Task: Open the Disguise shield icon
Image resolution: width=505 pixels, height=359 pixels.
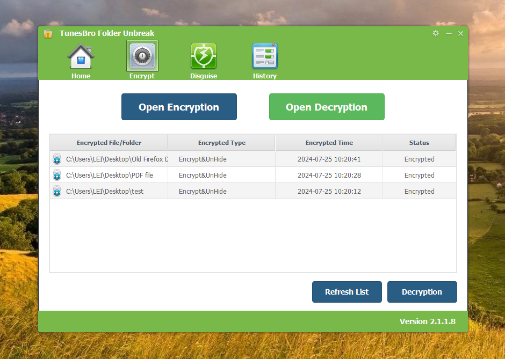Action: coord(204,57)
